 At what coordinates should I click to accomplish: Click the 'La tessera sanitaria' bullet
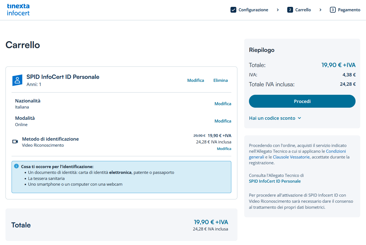click(x=46, y=179)
